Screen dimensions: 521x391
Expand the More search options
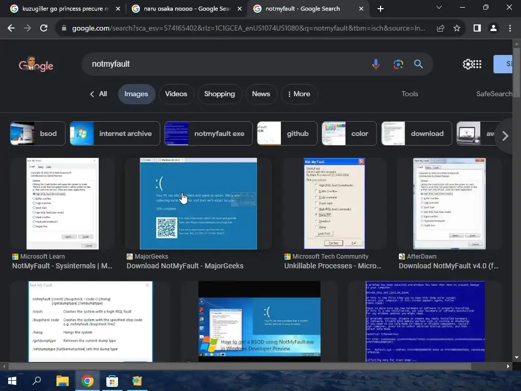click(x=299, y=94)
